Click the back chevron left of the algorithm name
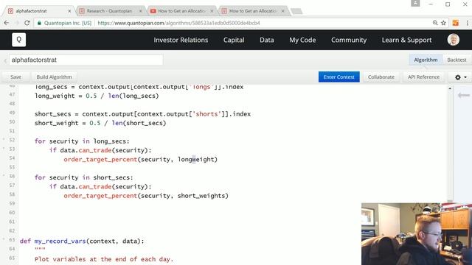The image size is (472, 265). [5, 60]
